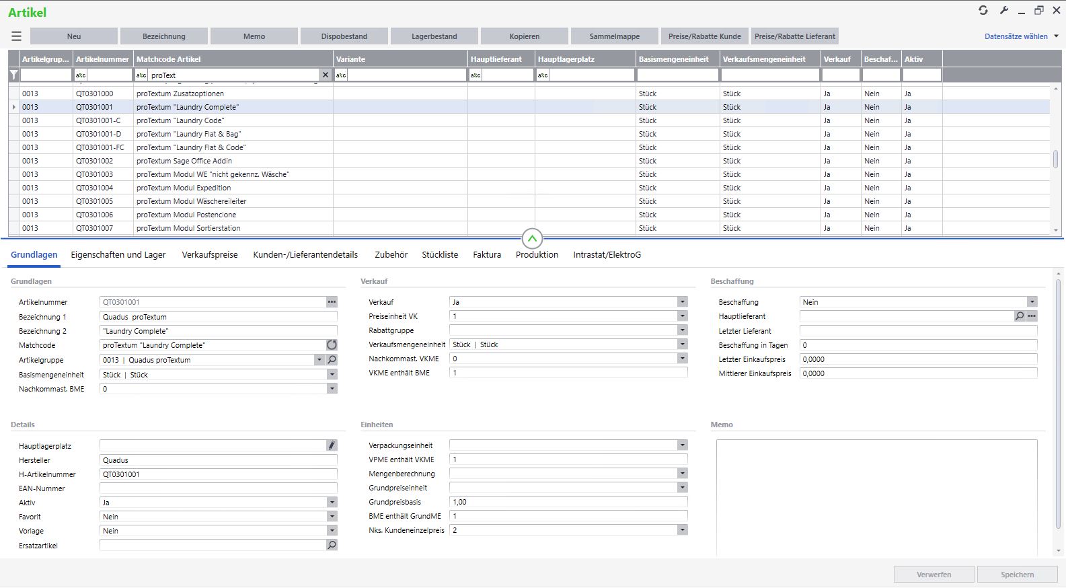Click the detail panel vertical scrollbar
This screenshot has height=588, width=1066.
[1057, 404]
